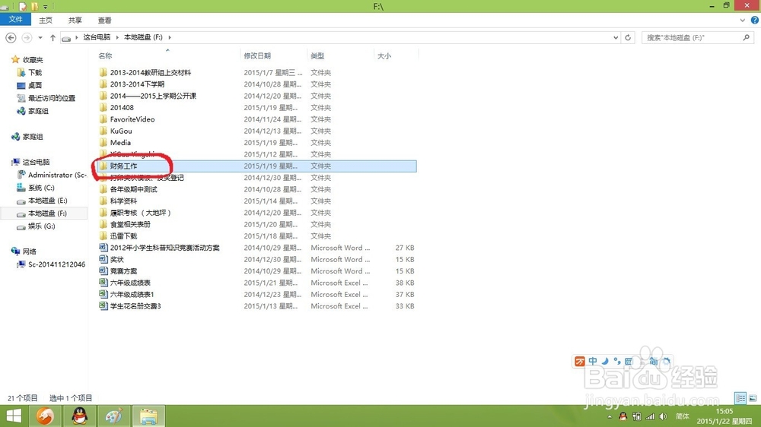Toggle 中 Chinese input mode on IME bar
The height and width of the screenshot is (427, 761).
pyautogui.click(x=593, y=361)
